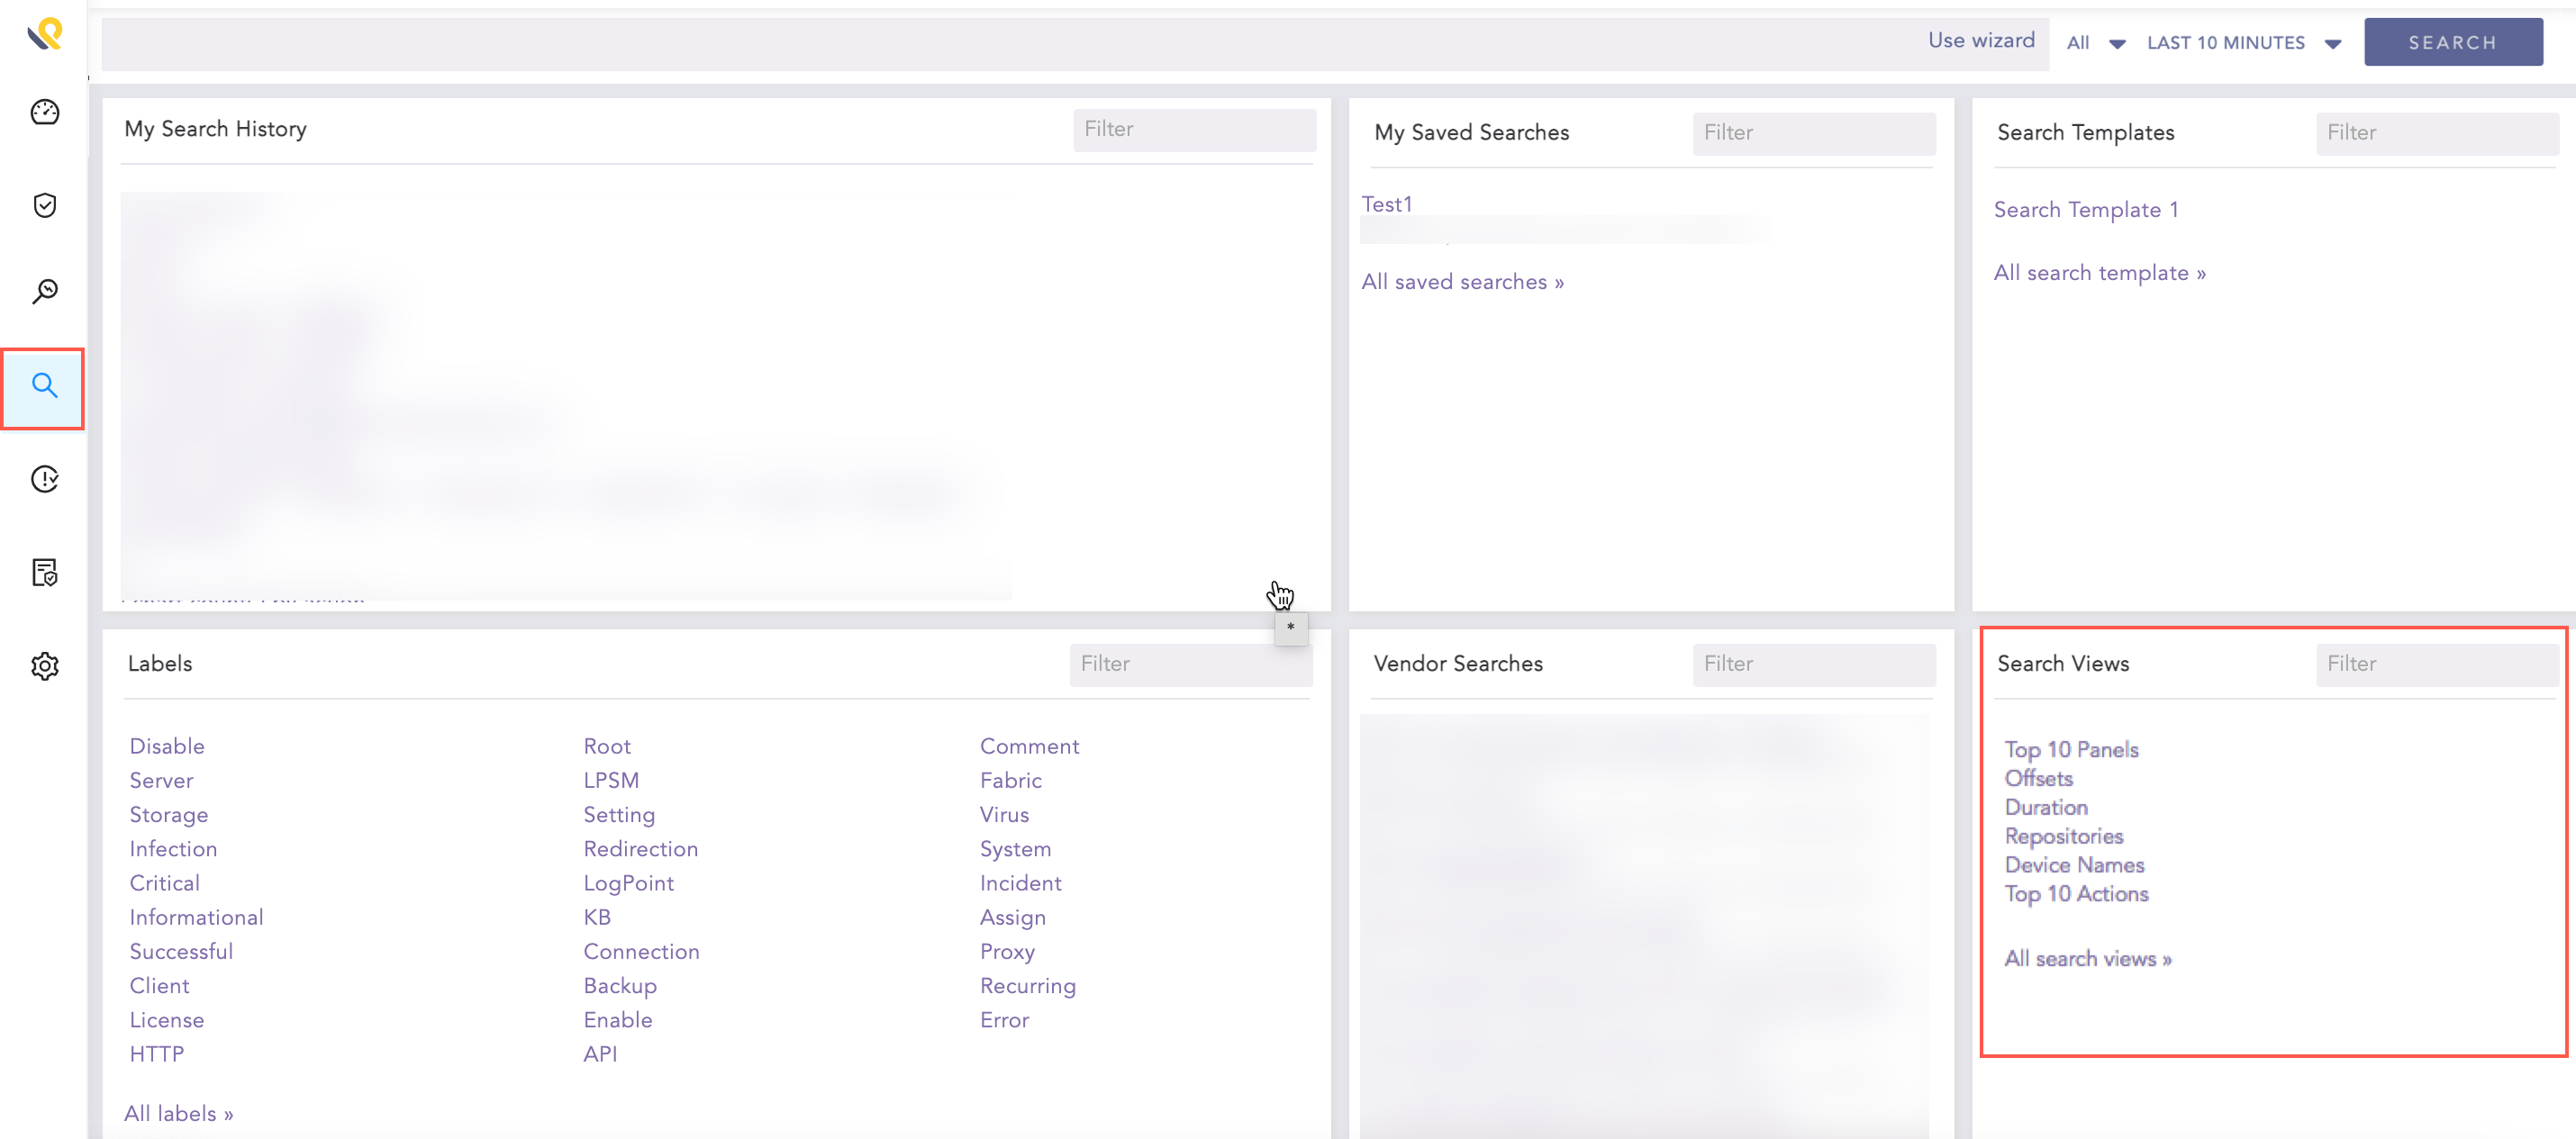2576x1139 pixels.
Task: Open the Use wizard option
Action: coord(1981,41)
